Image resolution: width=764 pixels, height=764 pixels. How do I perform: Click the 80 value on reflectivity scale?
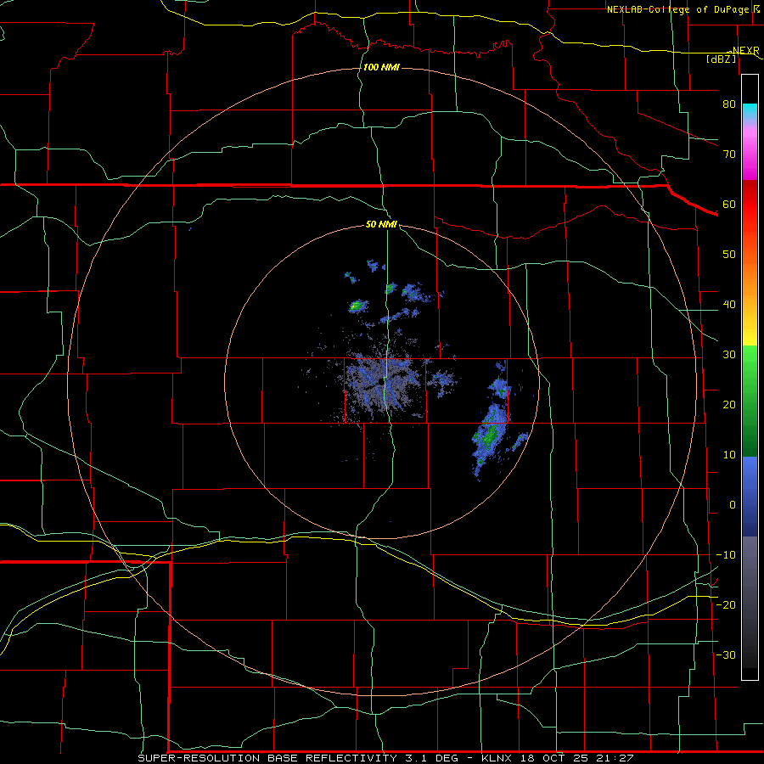tap(729, 104)
